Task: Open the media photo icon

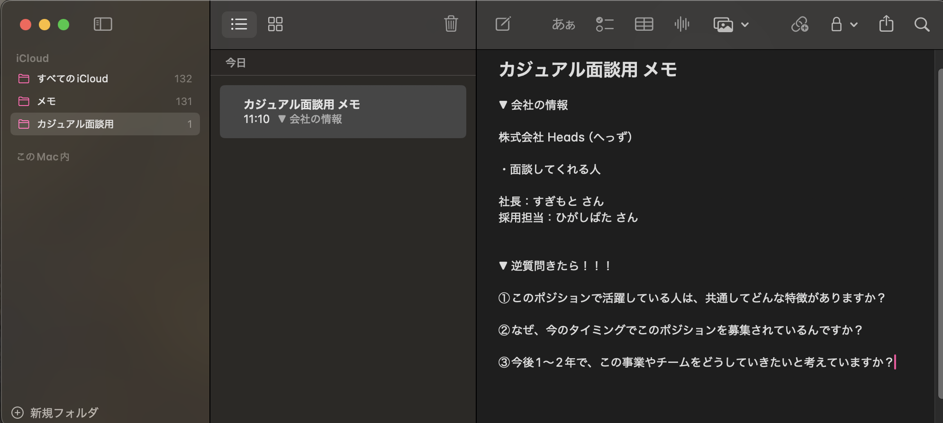Action: [723, 25]
